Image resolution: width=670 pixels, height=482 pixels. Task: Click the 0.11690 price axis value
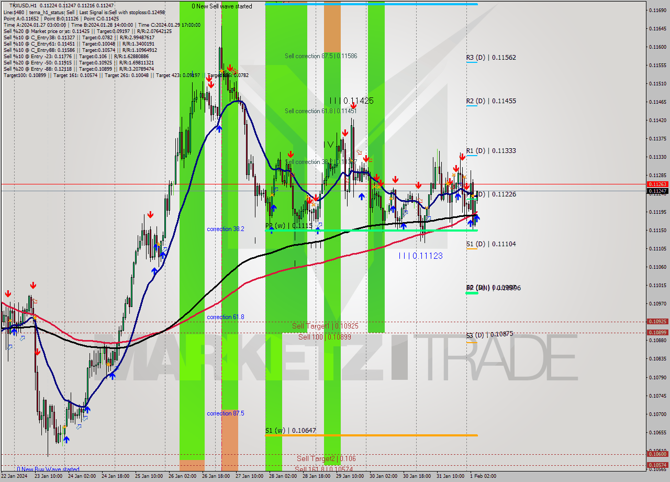coord(657,10)
